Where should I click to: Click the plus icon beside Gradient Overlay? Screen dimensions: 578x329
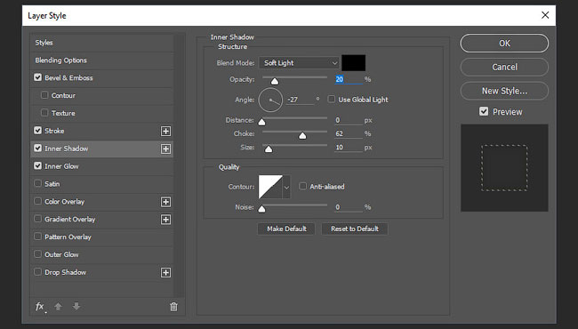[166, 220]
